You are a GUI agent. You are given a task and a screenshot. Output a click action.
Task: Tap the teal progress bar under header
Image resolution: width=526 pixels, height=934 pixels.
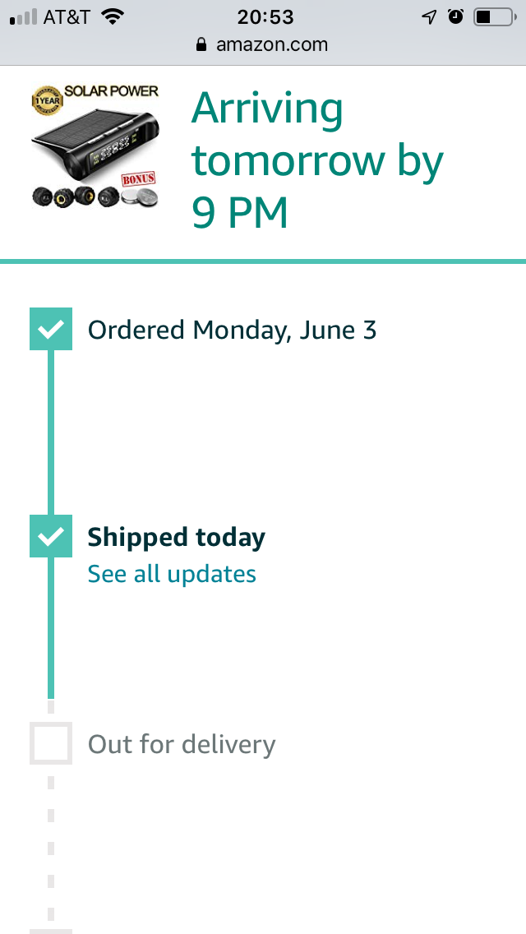(263, 261)
